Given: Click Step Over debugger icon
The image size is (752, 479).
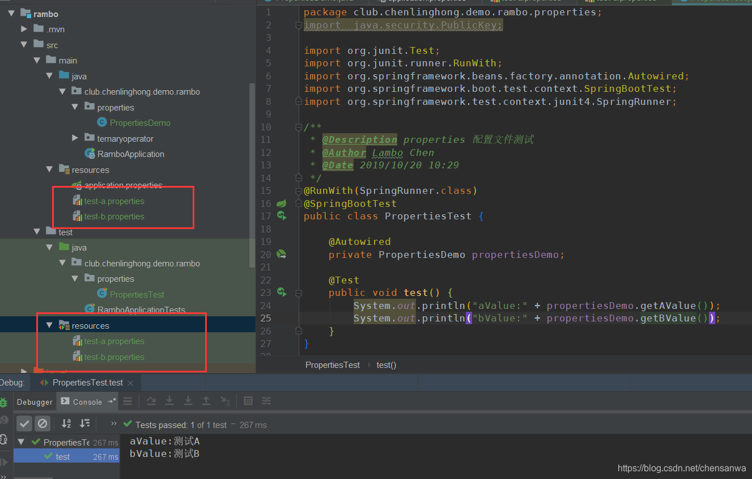Looking at the screenshot, I should (151, 401).
